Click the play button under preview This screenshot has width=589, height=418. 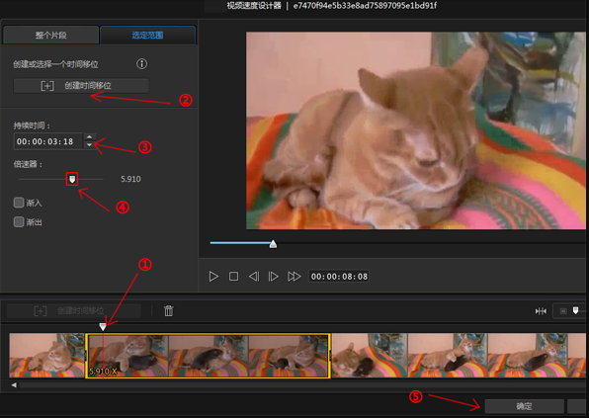213,277
